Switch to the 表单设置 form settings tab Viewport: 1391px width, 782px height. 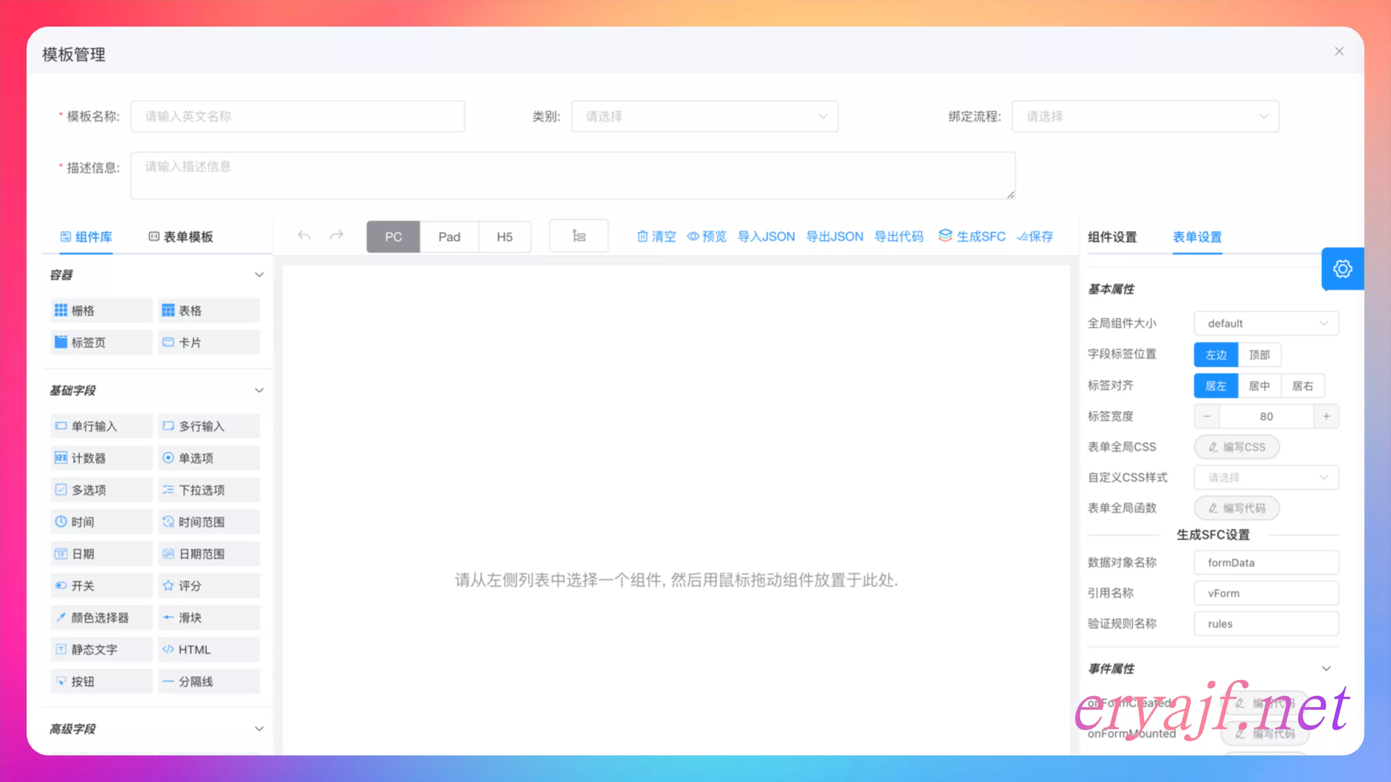point(1197,237)
